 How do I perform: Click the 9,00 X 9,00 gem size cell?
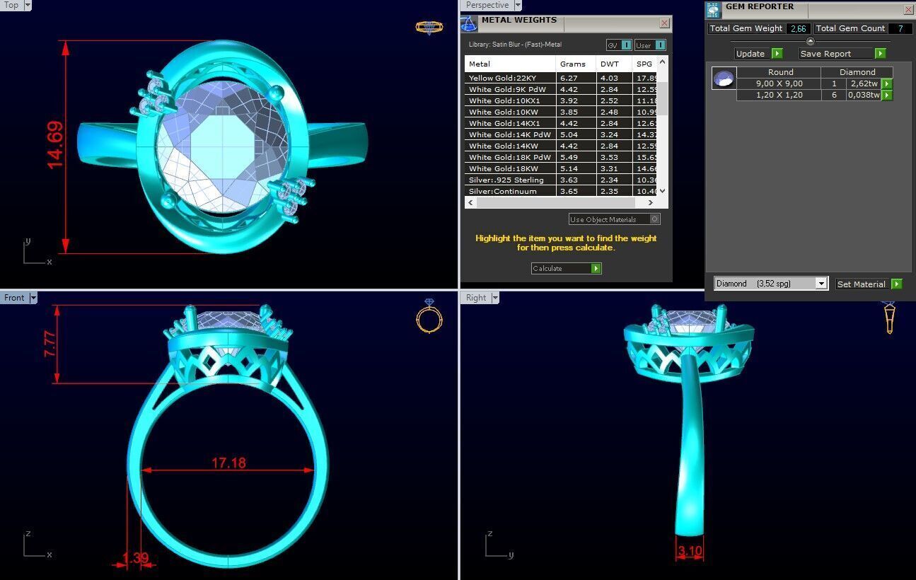779,83
